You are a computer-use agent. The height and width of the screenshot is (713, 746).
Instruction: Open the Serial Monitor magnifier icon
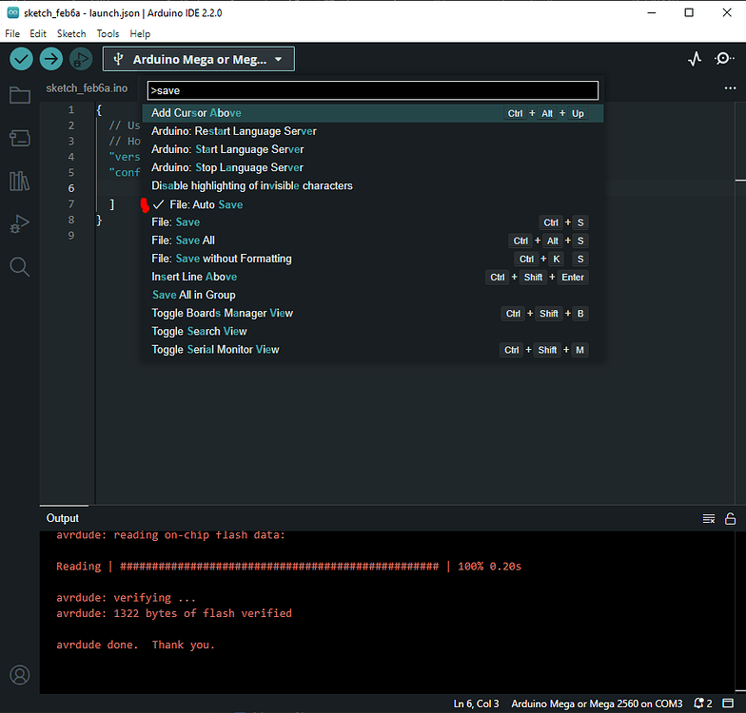coord(723,59)
